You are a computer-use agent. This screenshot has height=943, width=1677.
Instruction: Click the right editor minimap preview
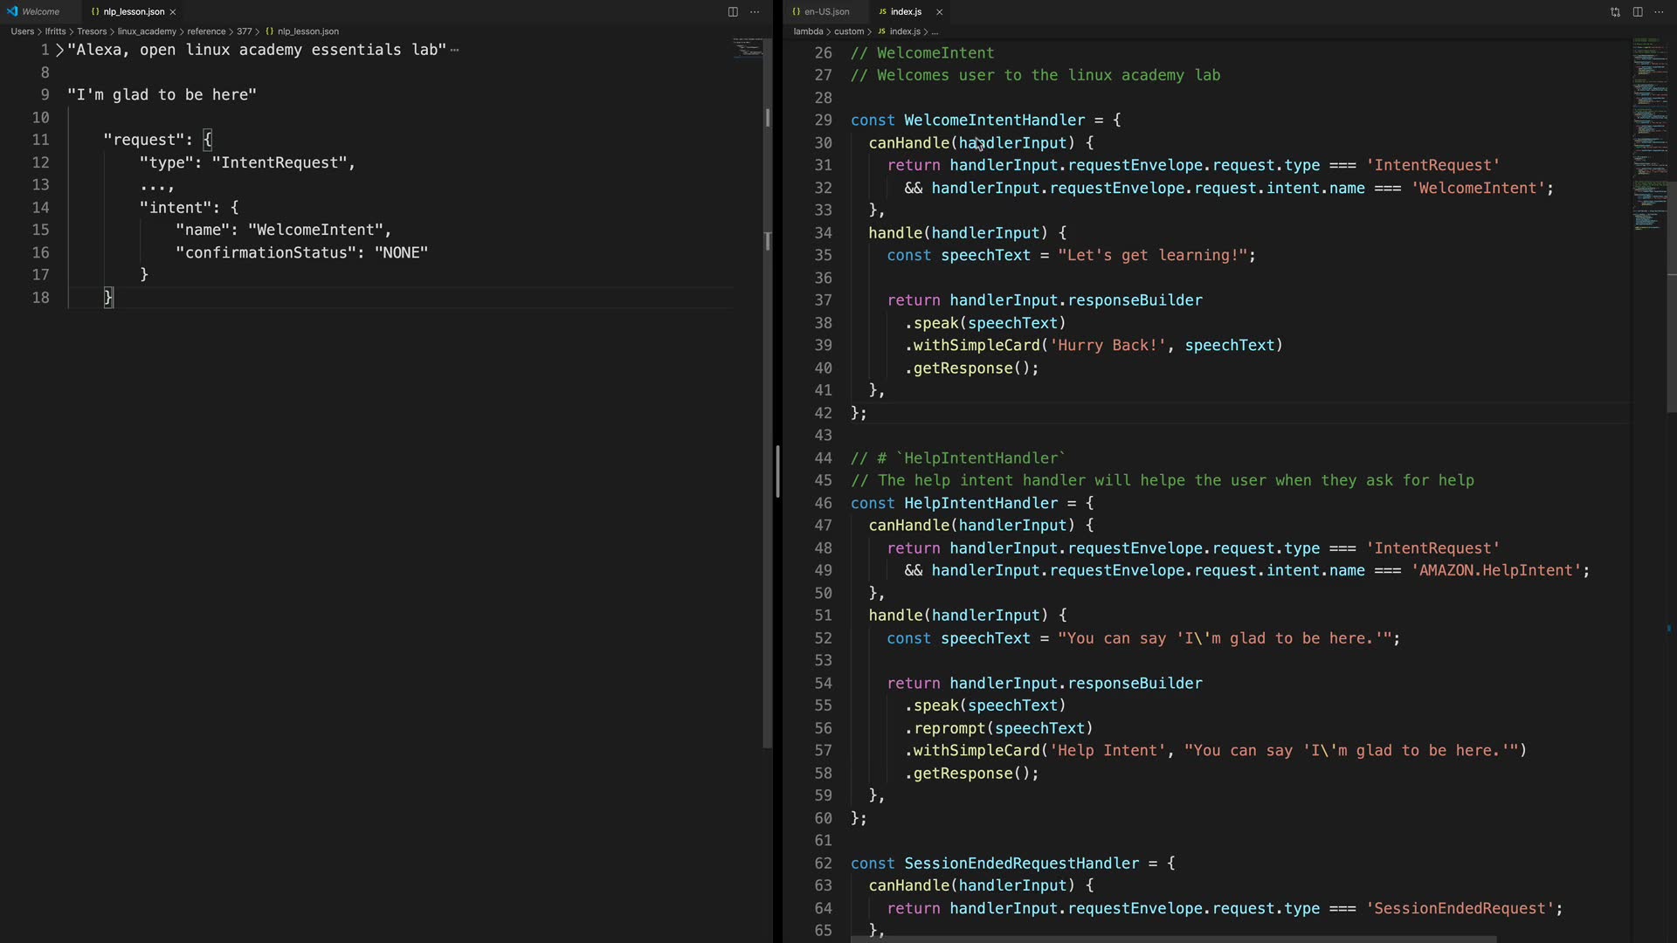[x=1648, y=131]
